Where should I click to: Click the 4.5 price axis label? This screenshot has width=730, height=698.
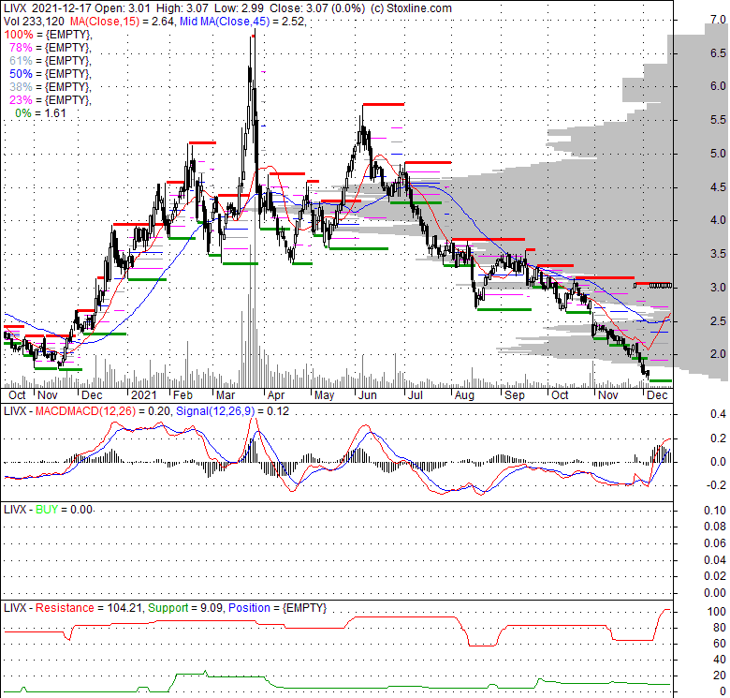coord(718,186)
